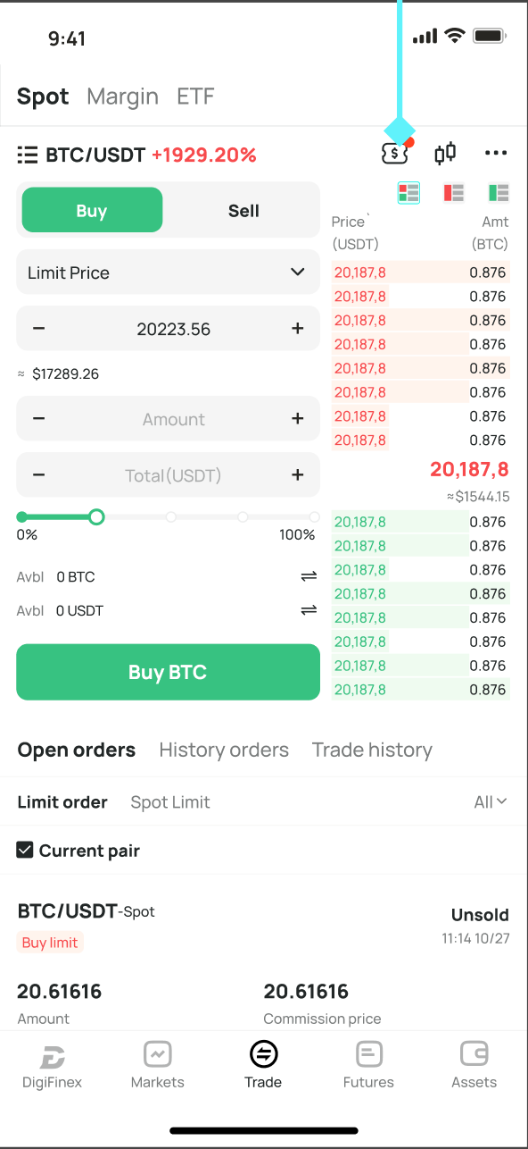Open the History orders tab
Screen dimensions: 528x1149
[x=224, y=750]
